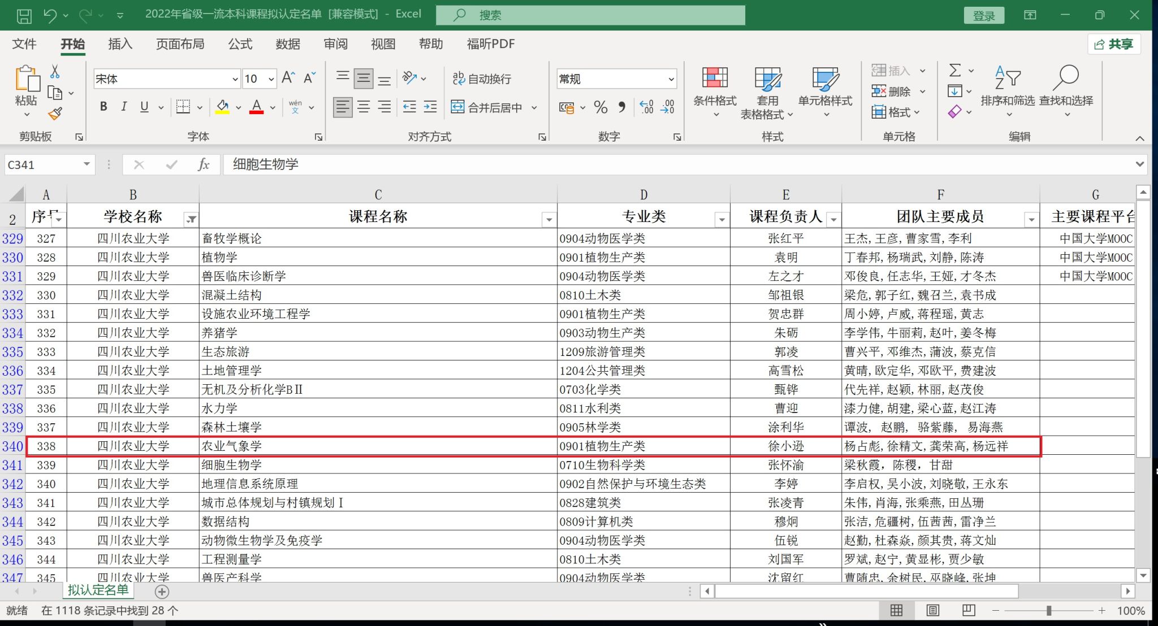This screenshot has height=626, width=1158.
Task: Click the Percent Style icon
Action: [600, 107]
